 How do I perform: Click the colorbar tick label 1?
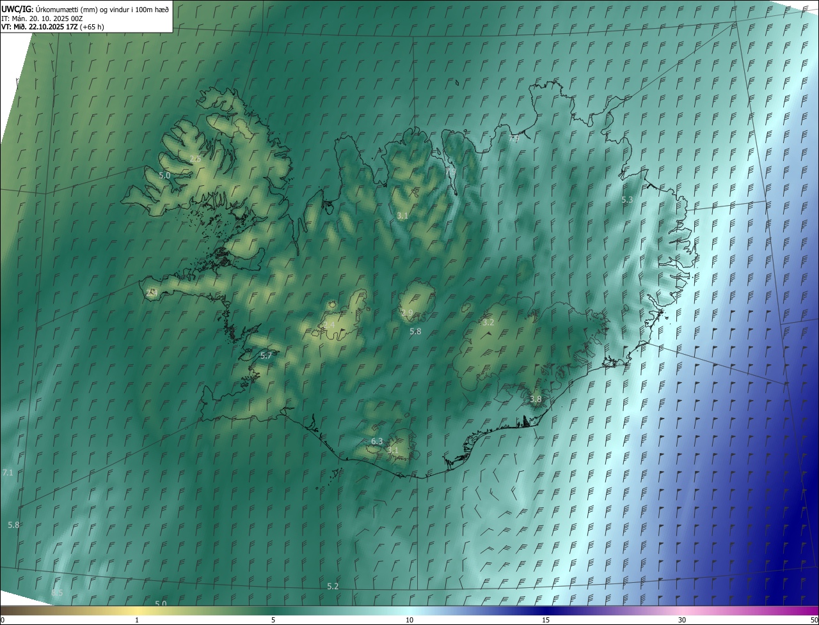(137, 620)
